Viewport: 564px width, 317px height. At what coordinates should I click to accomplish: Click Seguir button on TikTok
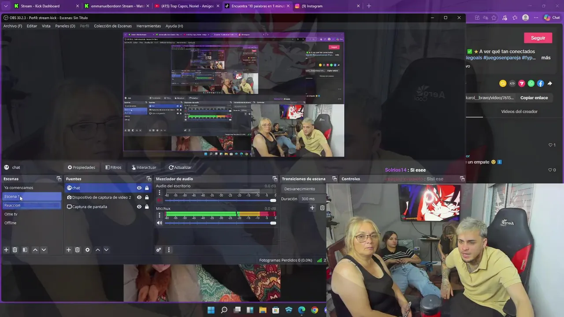538,38
